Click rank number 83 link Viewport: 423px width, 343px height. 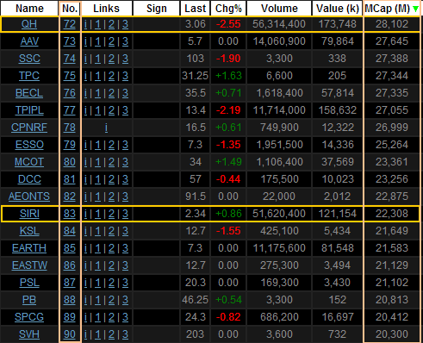click(x=70, y=214)
